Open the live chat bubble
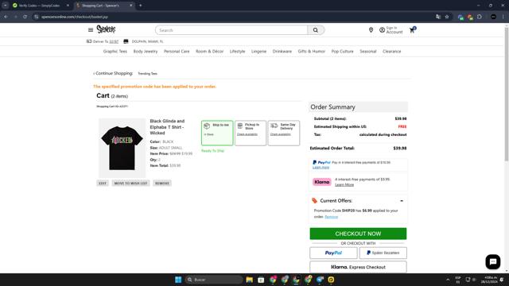This screenshot has width=509, height=286. [x=493, y=261]
